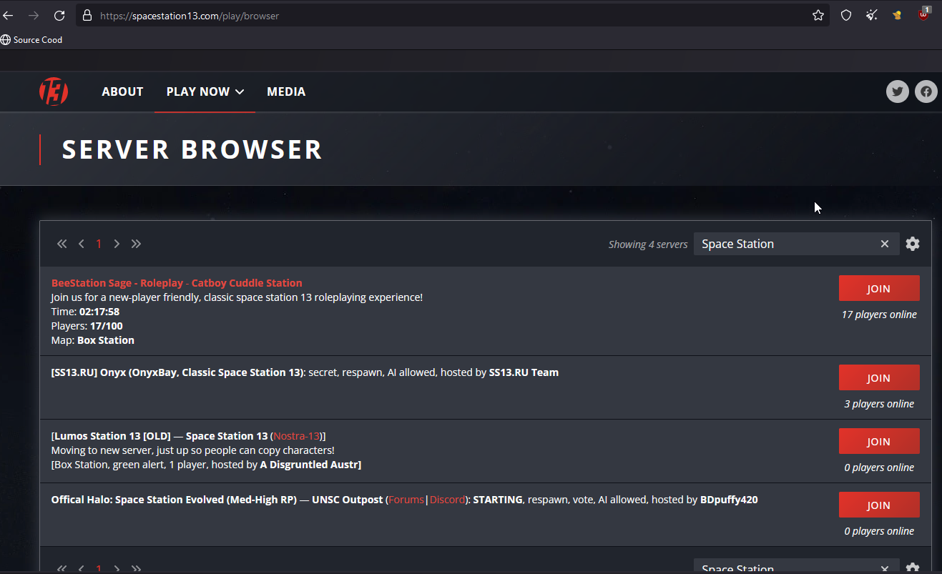Go back with the browser back arrow
This screenshot has width=942, height=574.
(8, 15)
